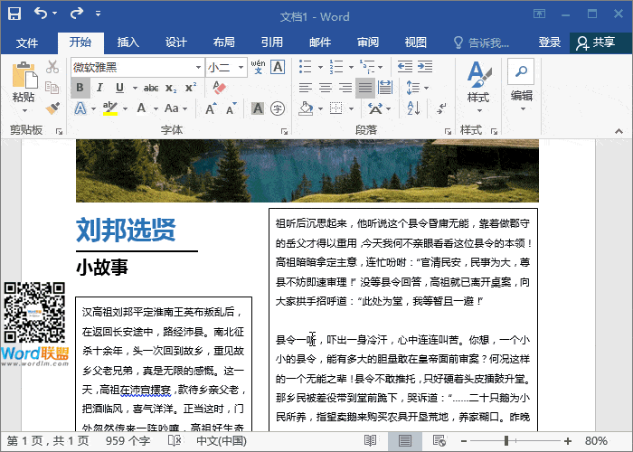633x452 pixels.
Task: Open the Quick Access Toolbar customize arrow
Action: click(x=98, y=14)
